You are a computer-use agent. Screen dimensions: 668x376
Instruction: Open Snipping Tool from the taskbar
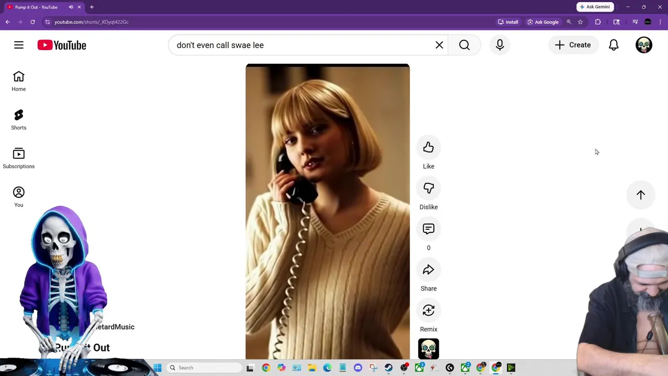pyautogui.click(x=373, y=368)
